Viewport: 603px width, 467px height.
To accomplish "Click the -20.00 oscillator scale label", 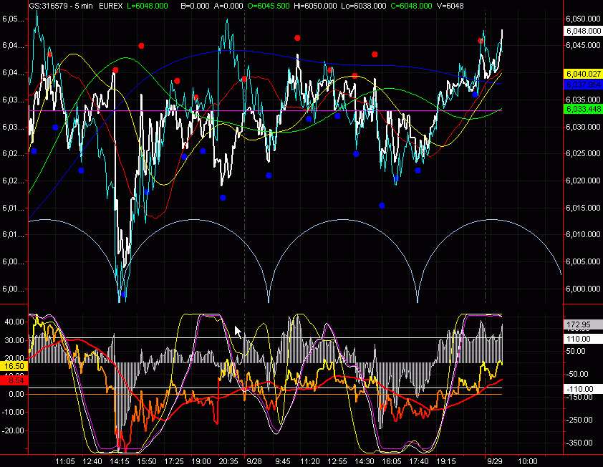I will point(13,430).
